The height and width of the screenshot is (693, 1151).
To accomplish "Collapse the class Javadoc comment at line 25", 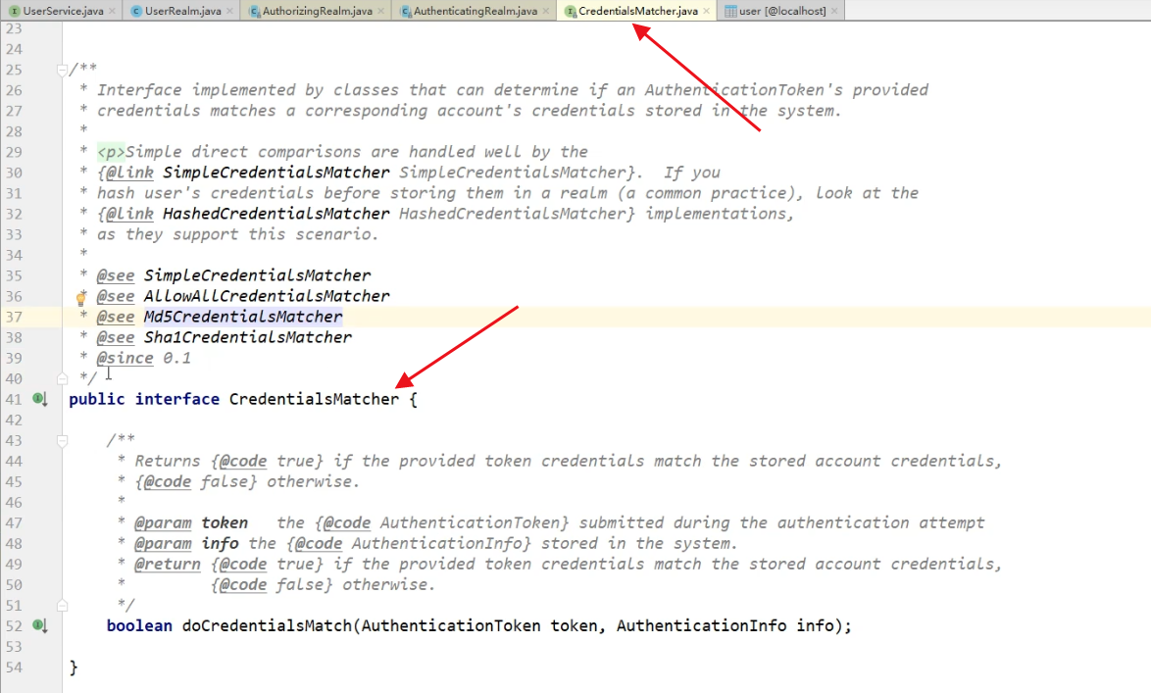I will [x=62, y=70].
